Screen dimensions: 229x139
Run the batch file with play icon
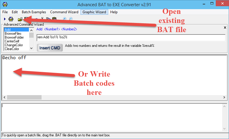pyautogui.click(x=5, y=19)
